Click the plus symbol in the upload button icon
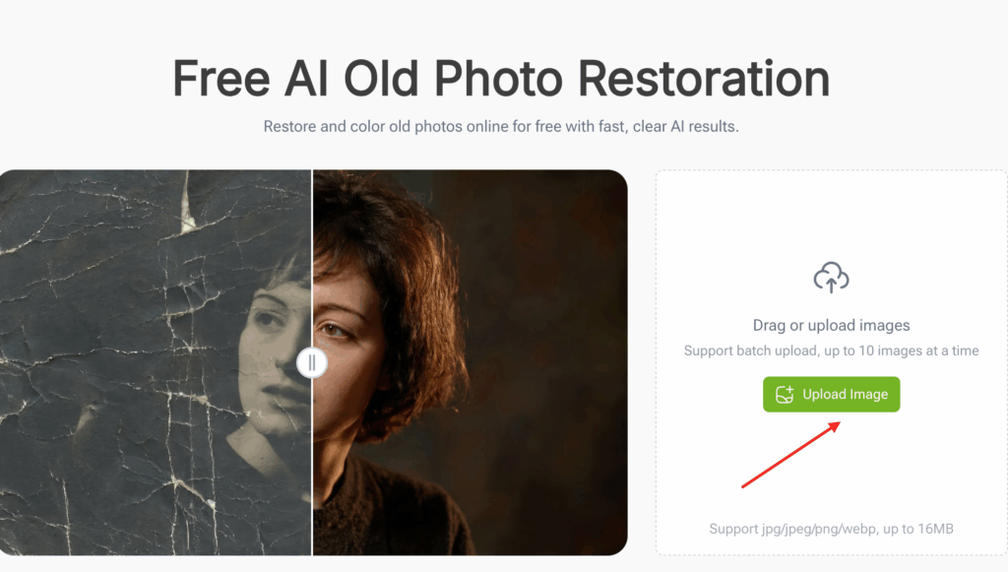 tap(790, 390)
